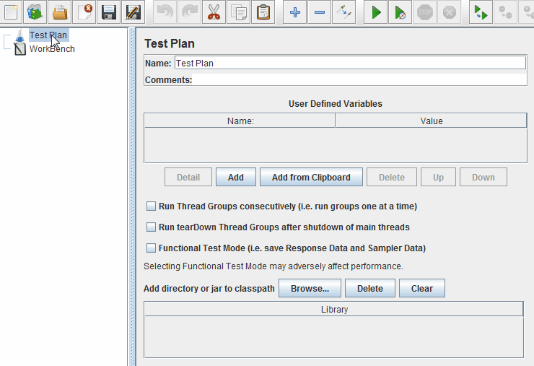Click the New test plan icon
This screenshot has width=534, height=366.
pyautogui.click(x=12, y=12)
